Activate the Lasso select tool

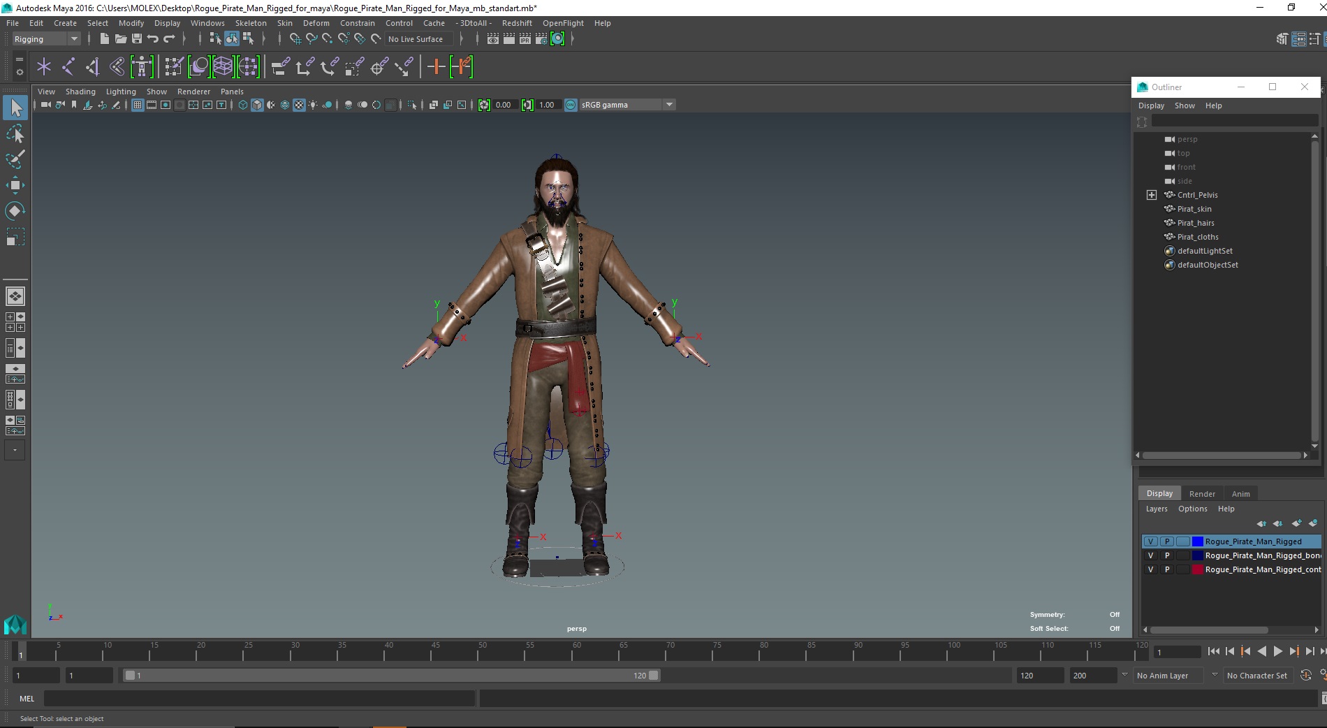[15, 133]
